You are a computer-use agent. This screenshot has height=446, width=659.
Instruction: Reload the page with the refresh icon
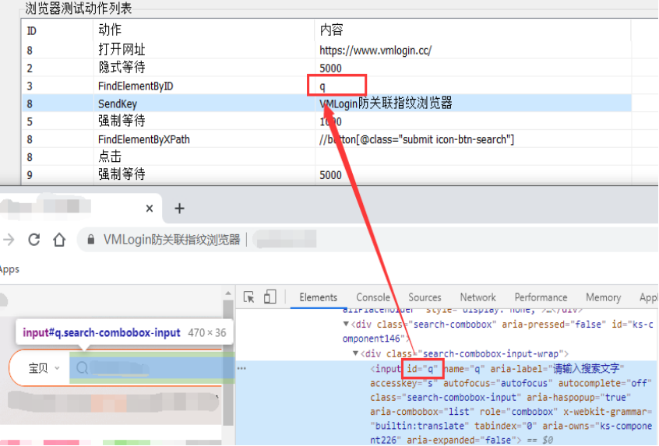tap(34, 240)
